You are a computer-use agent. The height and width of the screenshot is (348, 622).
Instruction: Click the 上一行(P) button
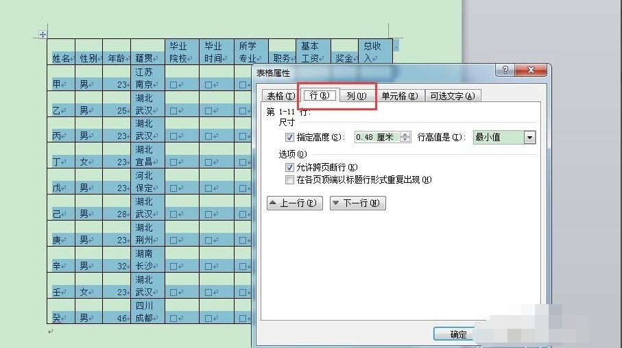[295, 203]
